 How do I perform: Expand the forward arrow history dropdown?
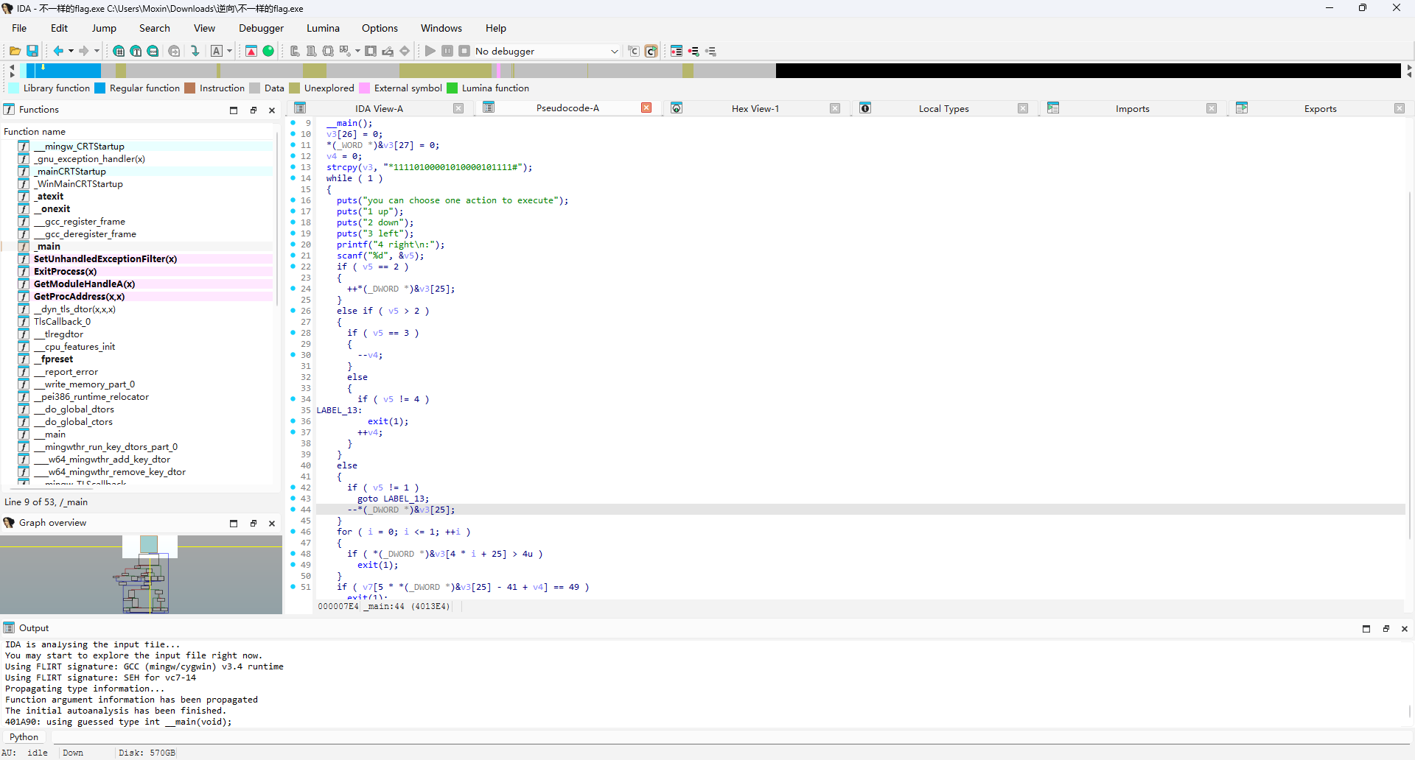[97, 51]
